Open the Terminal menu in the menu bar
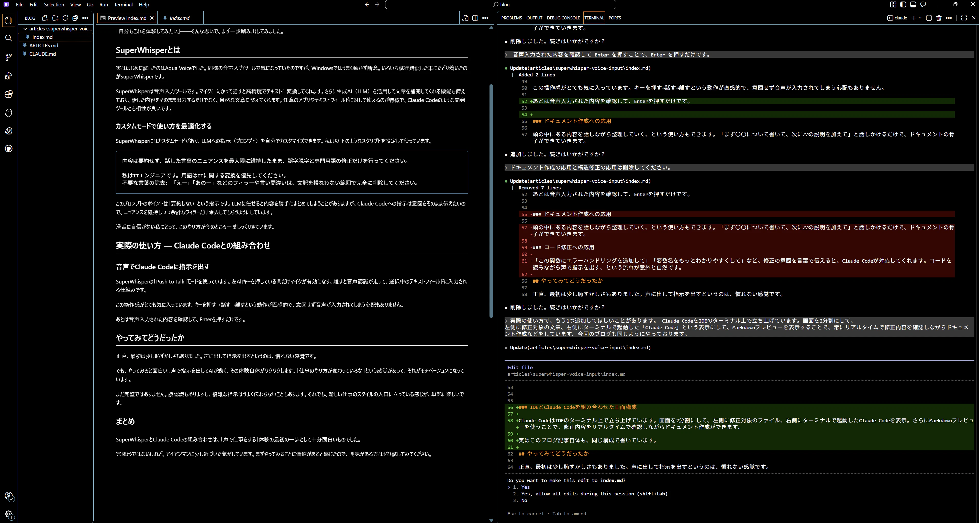 pyautogui.click(x=123, y=5)
